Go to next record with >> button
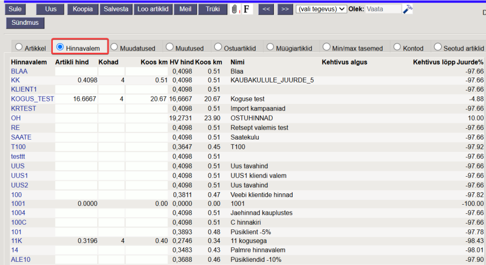Image resolution: width=486 pixels, height=265 pixels. [x=285, y=9]
